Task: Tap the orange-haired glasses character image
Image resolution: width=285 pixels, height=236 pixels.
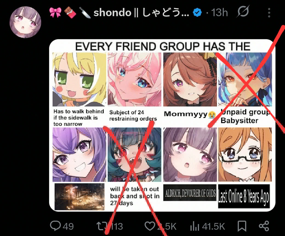Action: (245, 154)
